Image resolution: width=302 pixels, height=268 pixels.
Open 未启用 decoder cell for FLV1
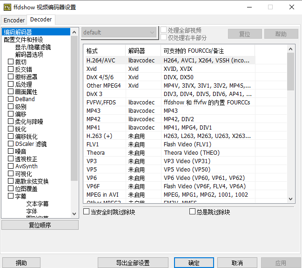[x=143, y=144]
